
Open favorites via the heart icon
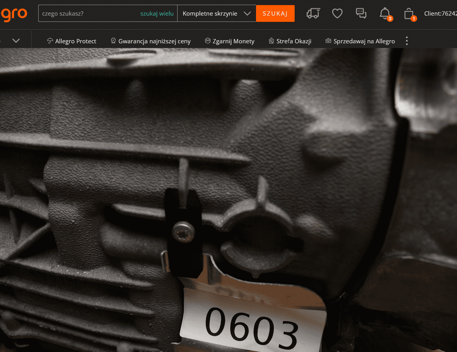(x=337, y=13)
